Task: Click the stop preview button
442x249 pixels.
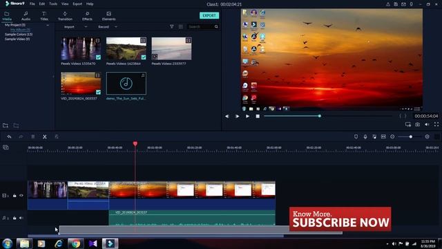Action: coord(258,116)
